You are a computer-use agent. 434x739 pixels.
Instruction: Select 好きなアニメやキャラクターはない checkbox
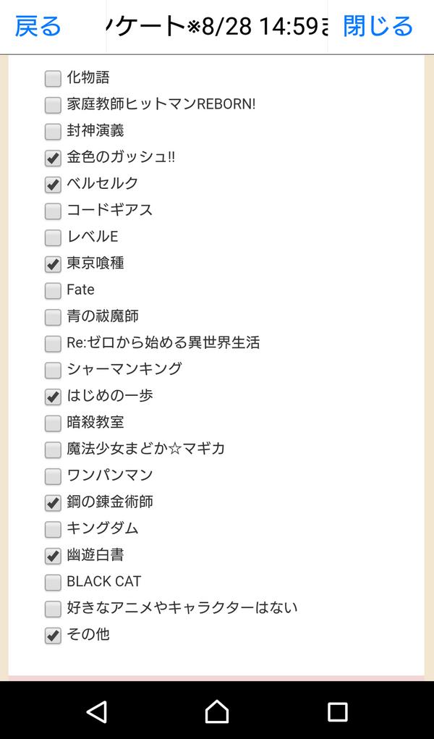53,609
